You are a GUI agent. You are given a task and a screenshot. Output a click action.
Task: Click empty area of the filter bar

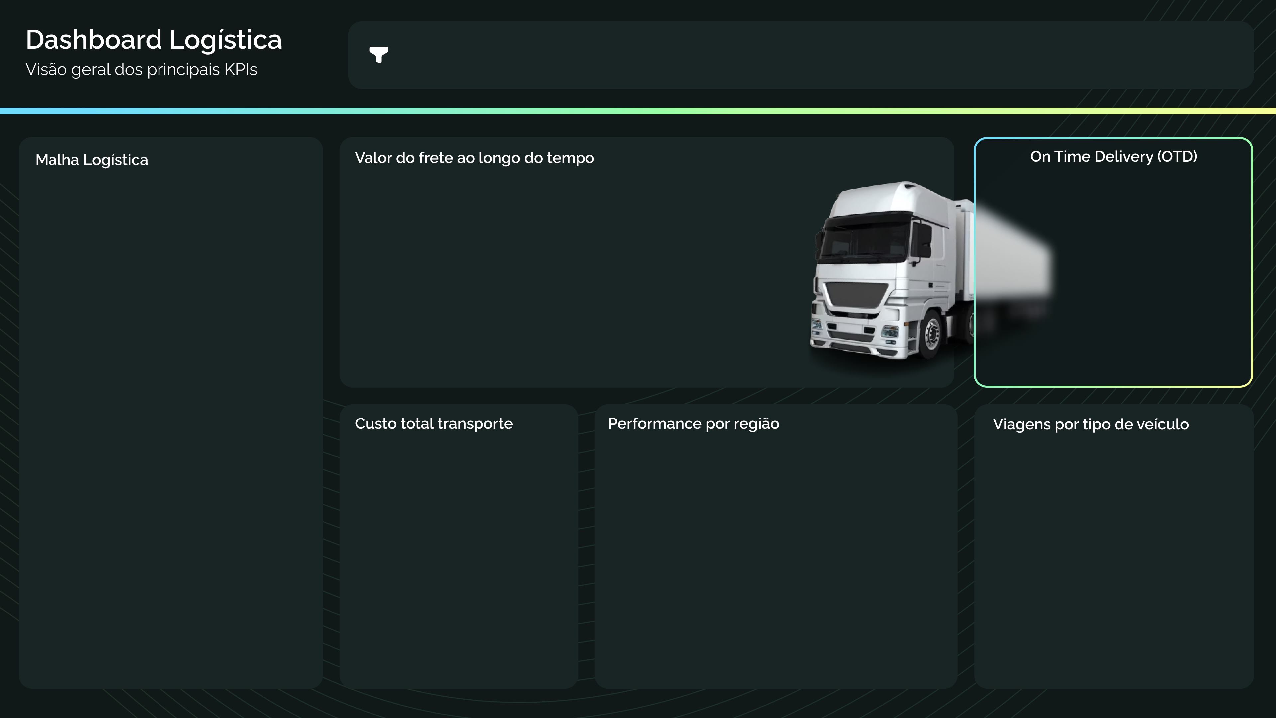pyautogui.click(x=793, y=55)
